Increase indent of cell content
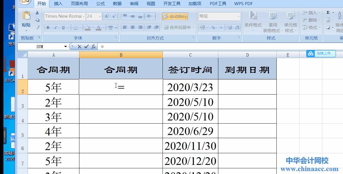The height and width of the screenshot is (174, 343). (156, 28)
